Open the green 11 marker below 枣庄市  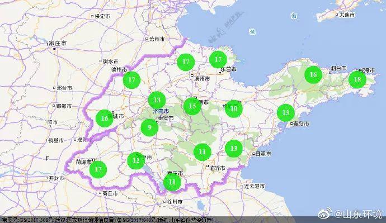tap(172, 182)
